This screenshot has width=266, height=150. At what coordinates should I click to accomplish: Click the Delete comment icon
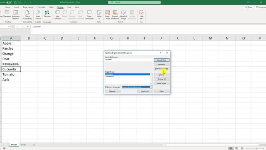(65, 12)
